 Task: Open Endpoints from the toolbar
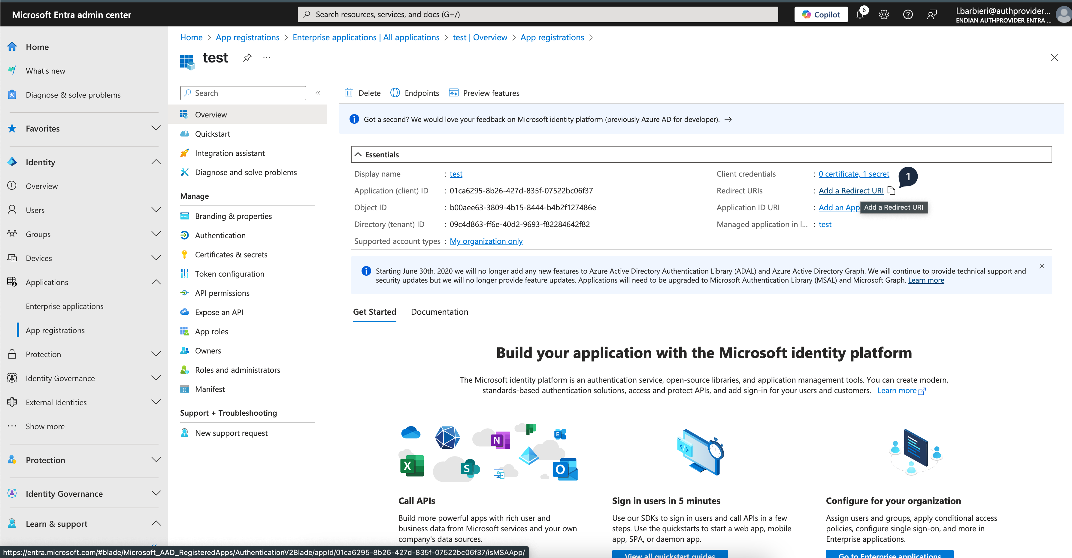pyautogui.click(x=415, y=93)
